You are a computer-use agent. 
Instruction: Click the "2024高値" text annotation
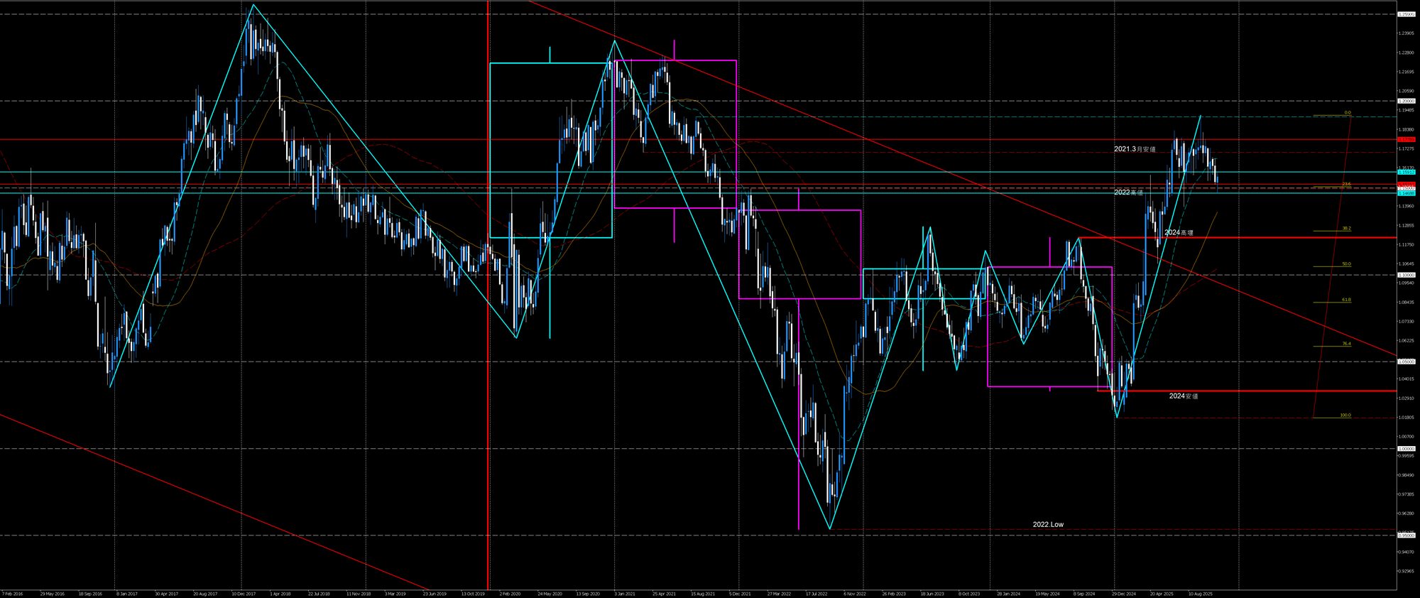click(x=1178, y=232)
